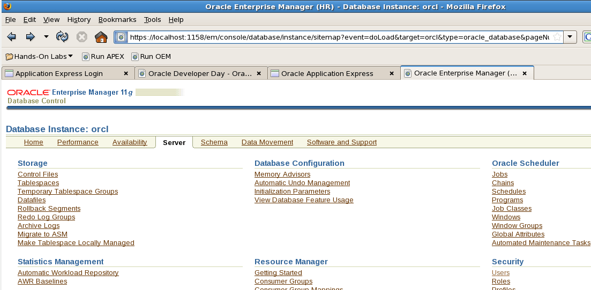The image size is (591, 290).
Task: Open the Window Groups link
Action: point(517,226)
